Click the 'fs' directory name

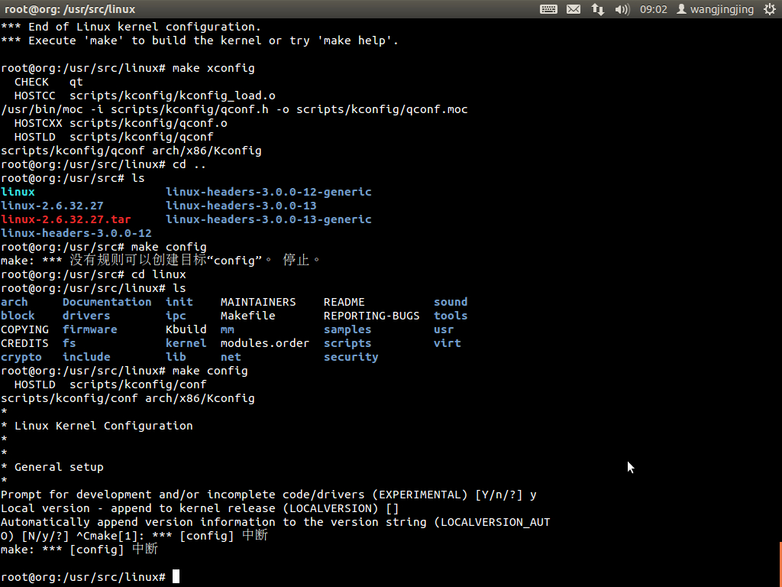(x=69, y=343)
